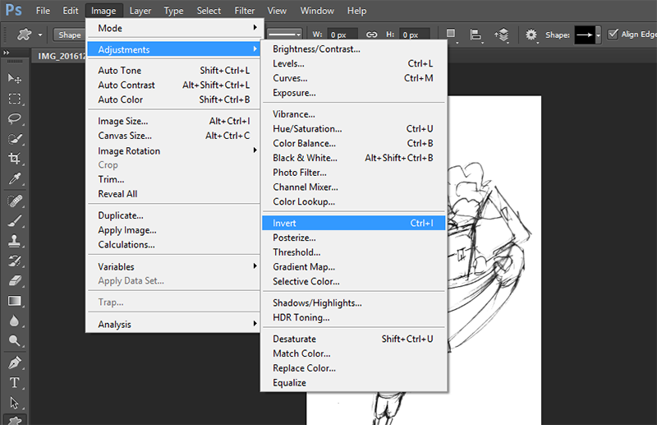This screenshot has width=657, height=425.
Task: Choose Replace Color command
Action: tap(354, 368)
